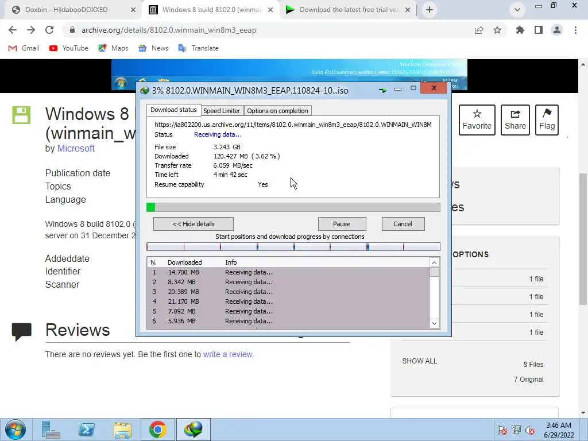The image size is (588, 441).
Task: Open the YouTube bookmark
Action: click(69, 48)
